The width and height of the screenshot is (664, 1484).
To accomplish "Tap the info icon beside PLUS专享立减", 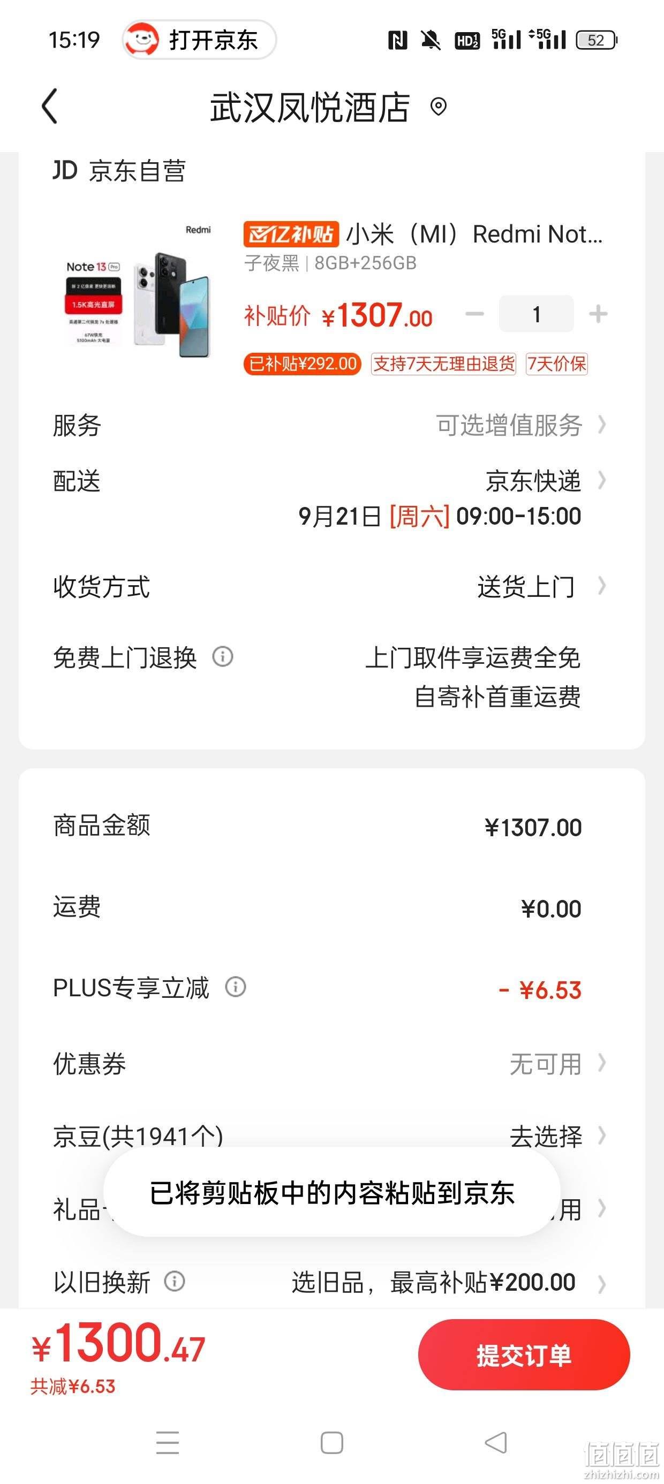I will coord(235,987).
